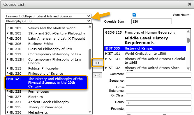This screenshot has width=194, height=115.
Task: Click the Footnote input field
Action: pyautogui.click(x=158, y=109)
